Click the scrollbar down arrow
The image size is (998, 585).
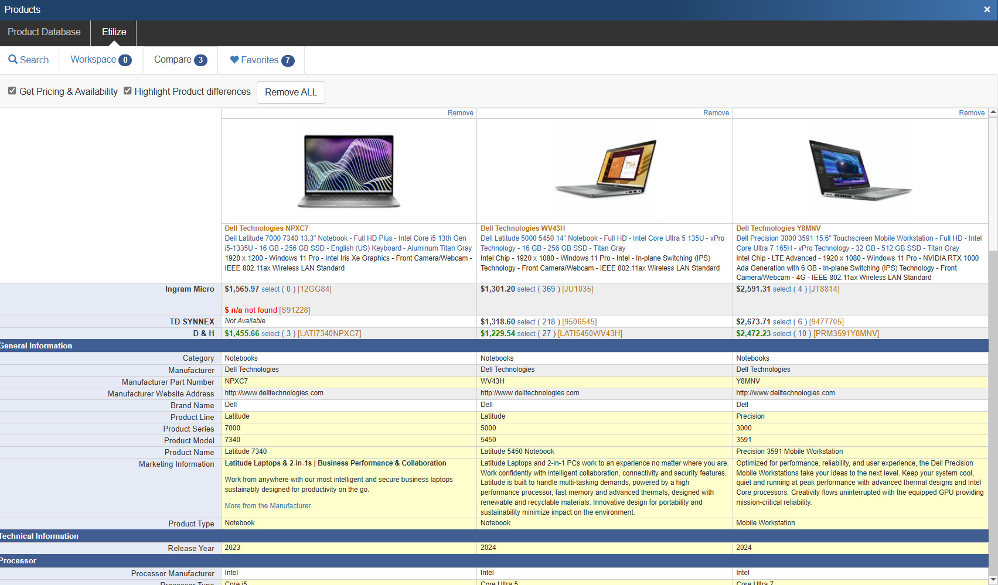pyautogui.click(x=993, y=580)
